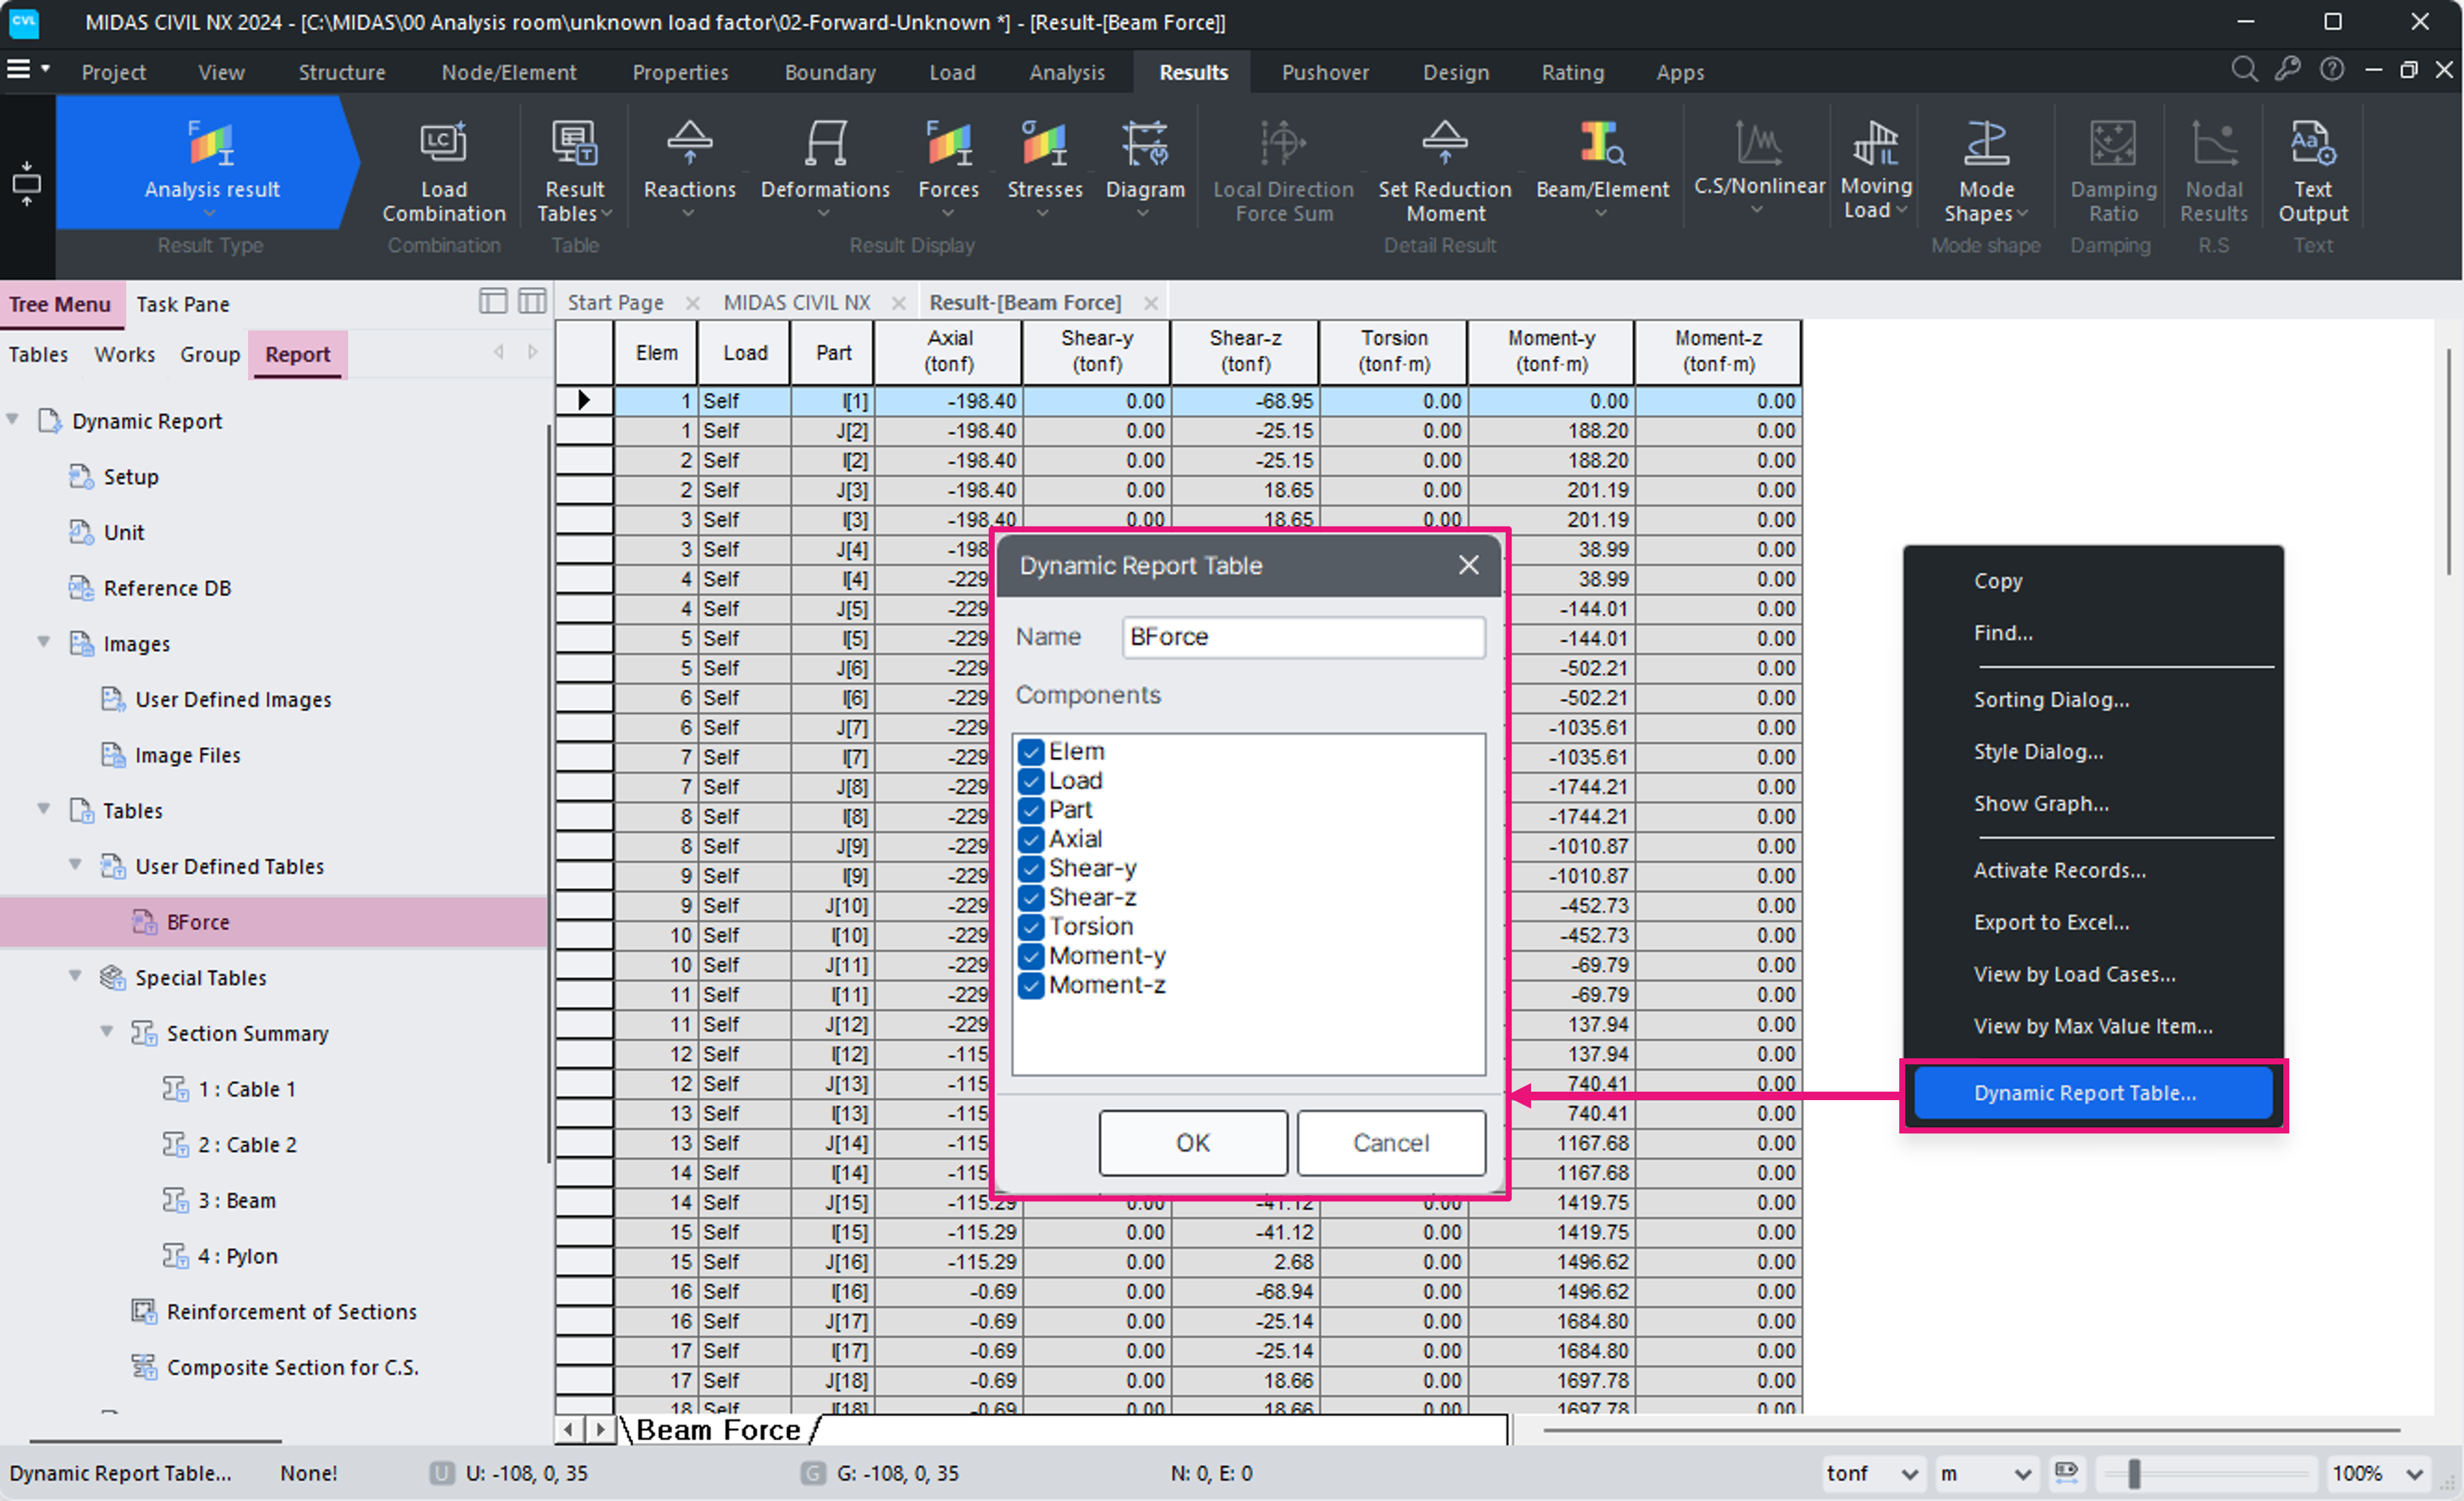
Task: Uncheck the Load component
Action: 1031,781
